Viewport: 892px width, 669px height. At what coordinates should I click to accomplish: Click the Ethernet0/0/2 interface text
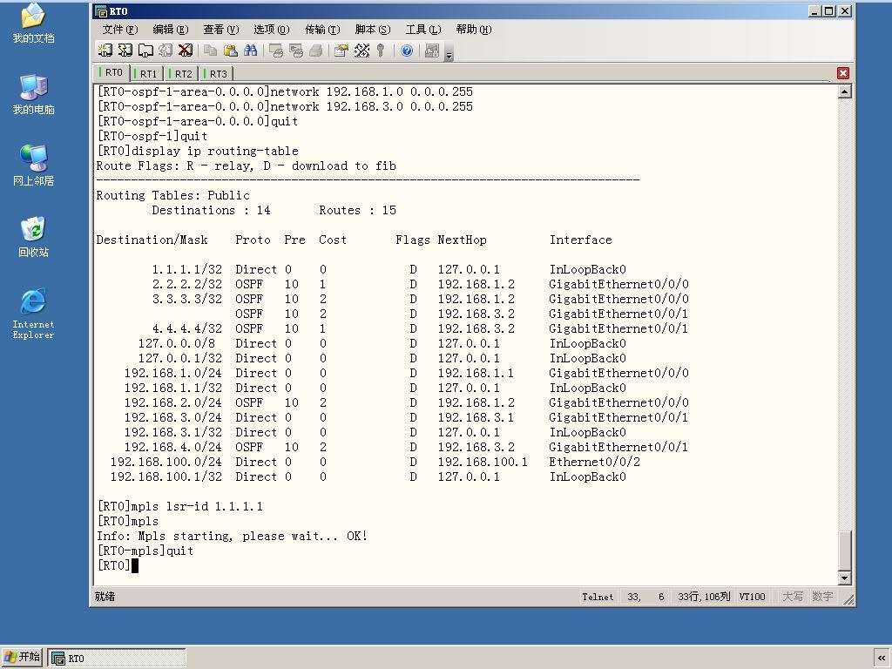pos(594,462)
